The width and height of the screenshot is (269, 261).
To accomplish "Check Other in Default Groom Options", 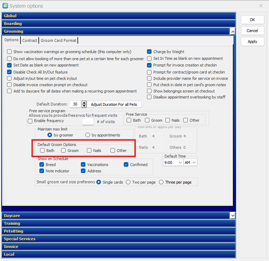I will coord(113,150).
